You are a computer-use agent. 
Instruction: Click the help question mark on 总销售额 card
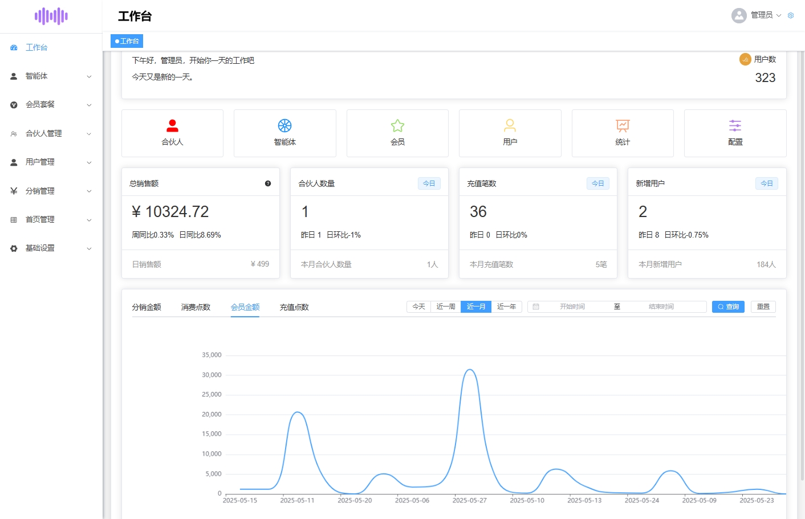click(267, 183)
